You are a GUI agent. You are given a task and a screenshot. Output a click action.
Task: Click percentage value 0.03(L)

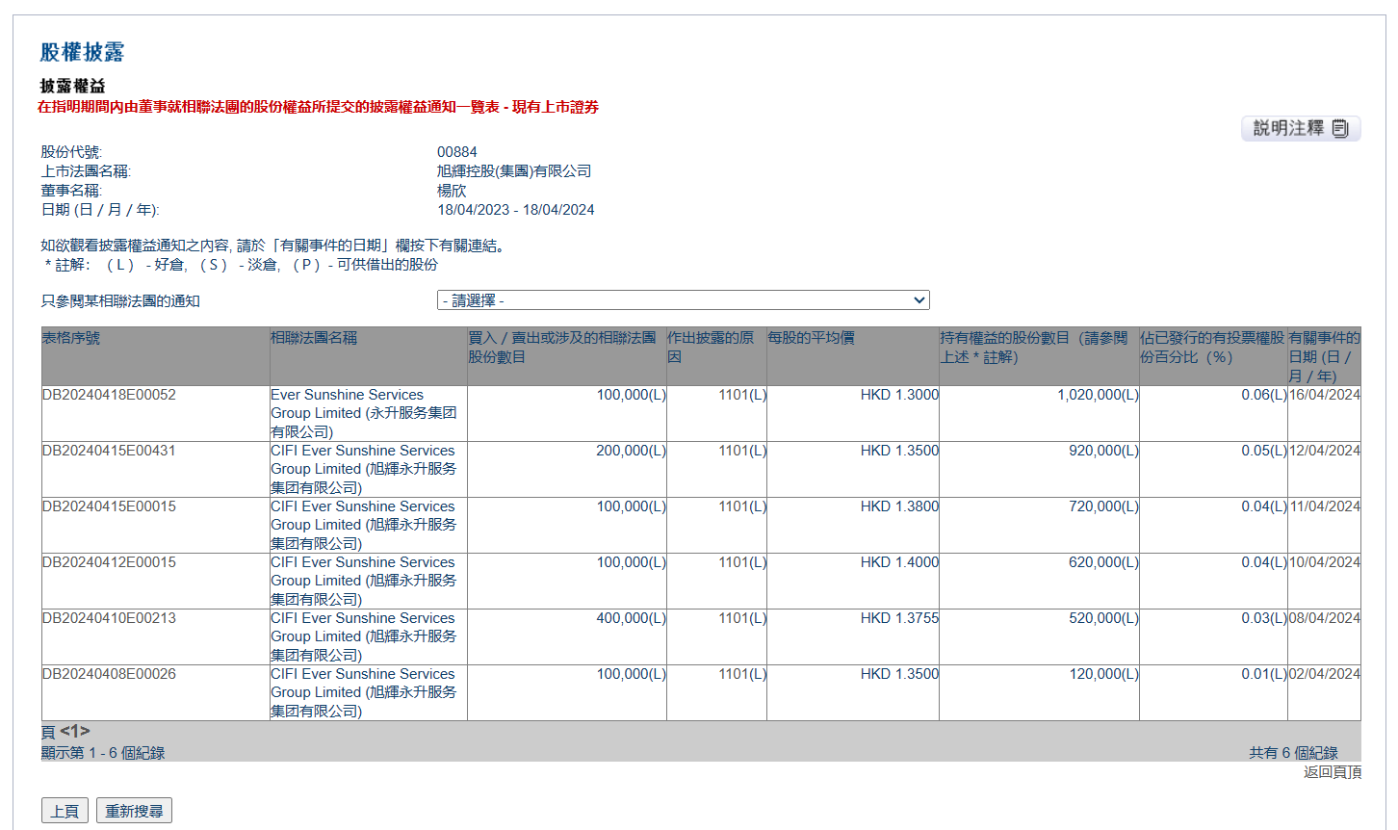[1264, 618]
